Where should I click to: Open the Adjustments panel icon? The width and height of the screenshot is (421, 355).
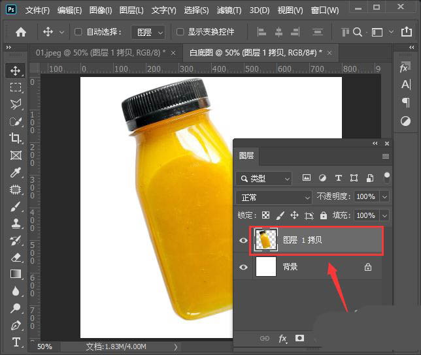point(405,121)
